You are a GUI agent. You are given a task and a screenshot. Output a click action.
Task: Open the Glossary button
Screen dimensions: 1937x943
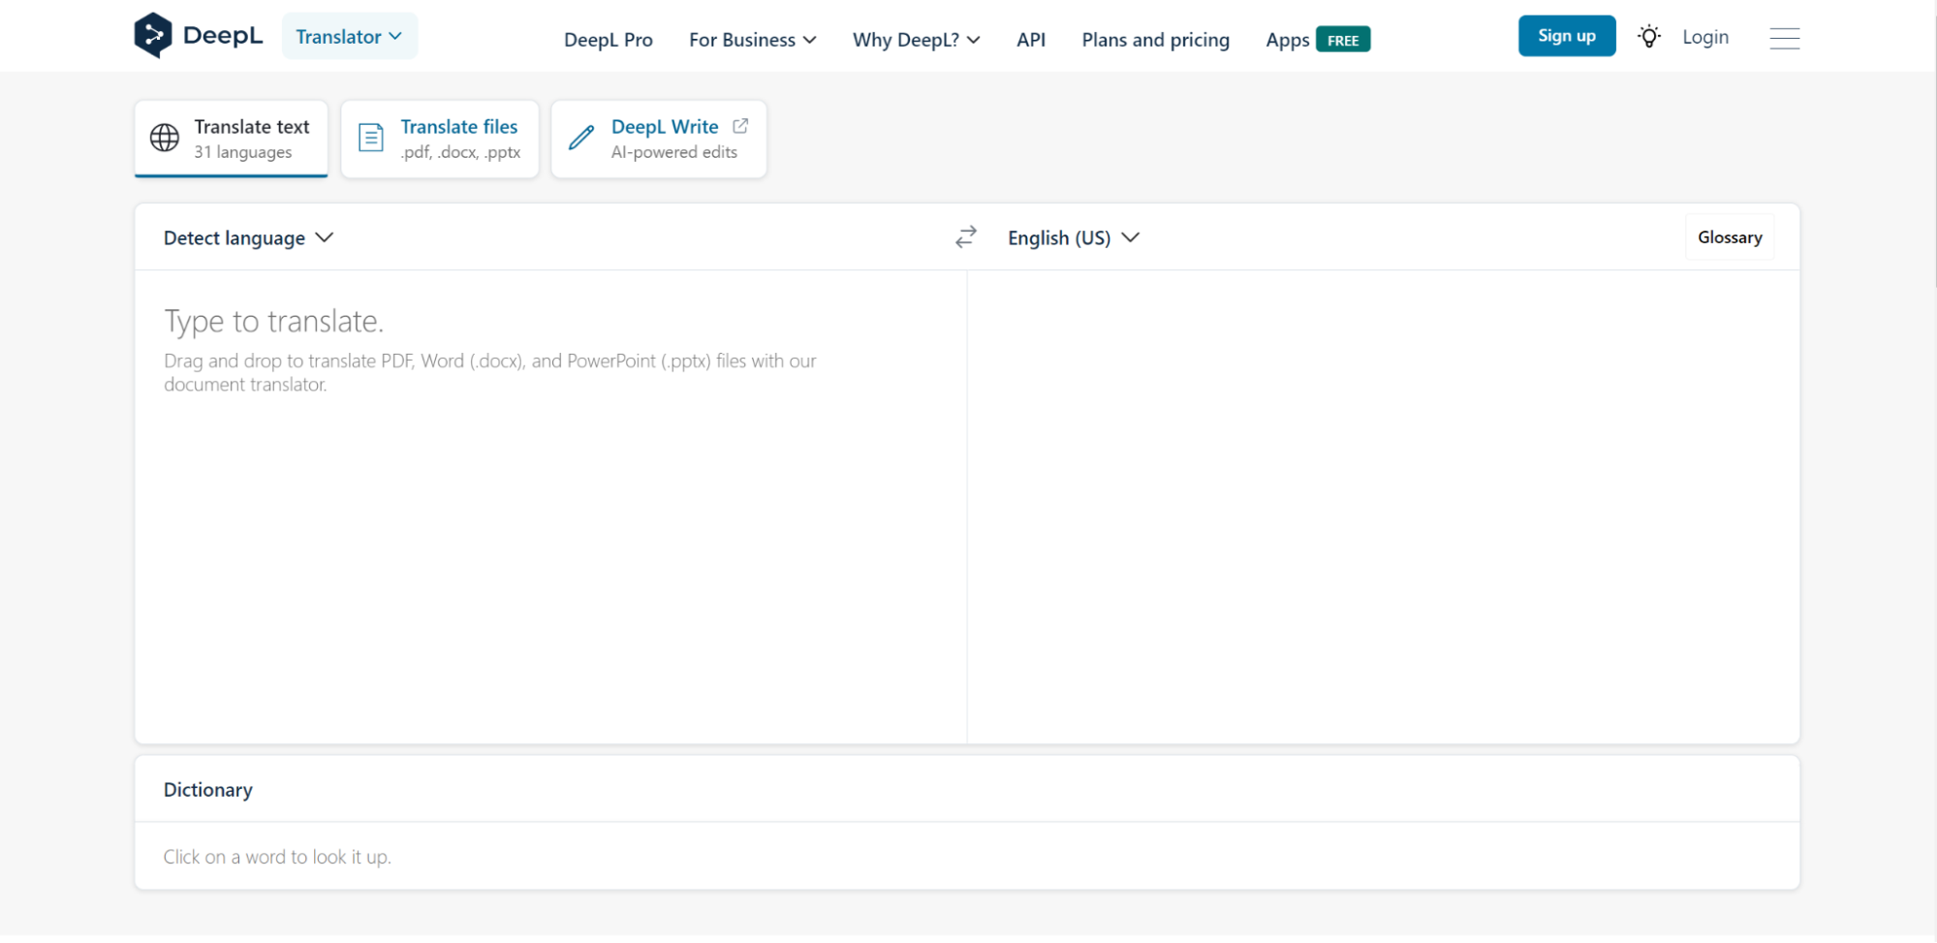coord(1729,237)
